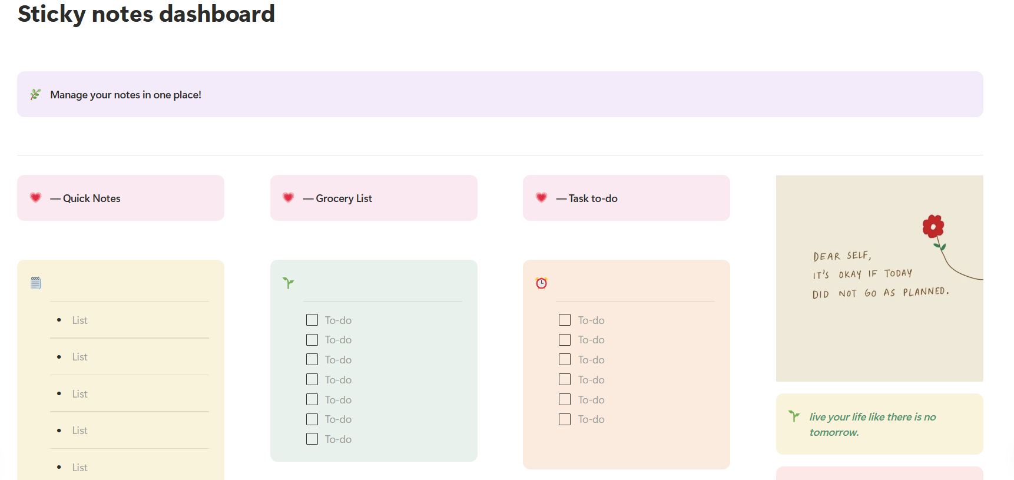Check the sixth To-do box in the green note

click(312, 419)
